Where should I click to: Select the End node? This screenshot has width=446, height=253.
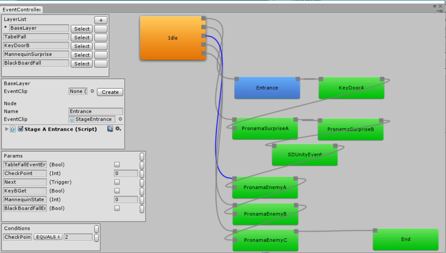(405, 239)
